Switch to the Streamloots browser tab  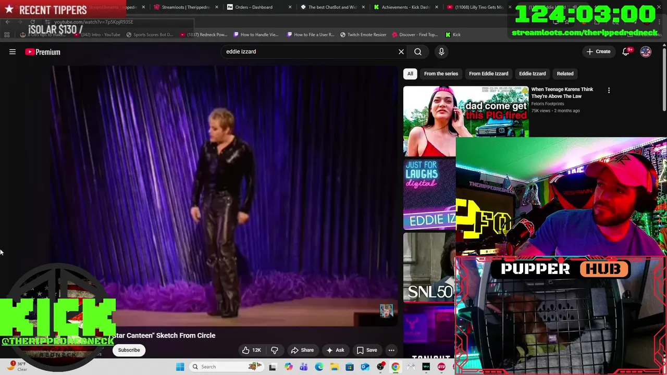[186, 7]
